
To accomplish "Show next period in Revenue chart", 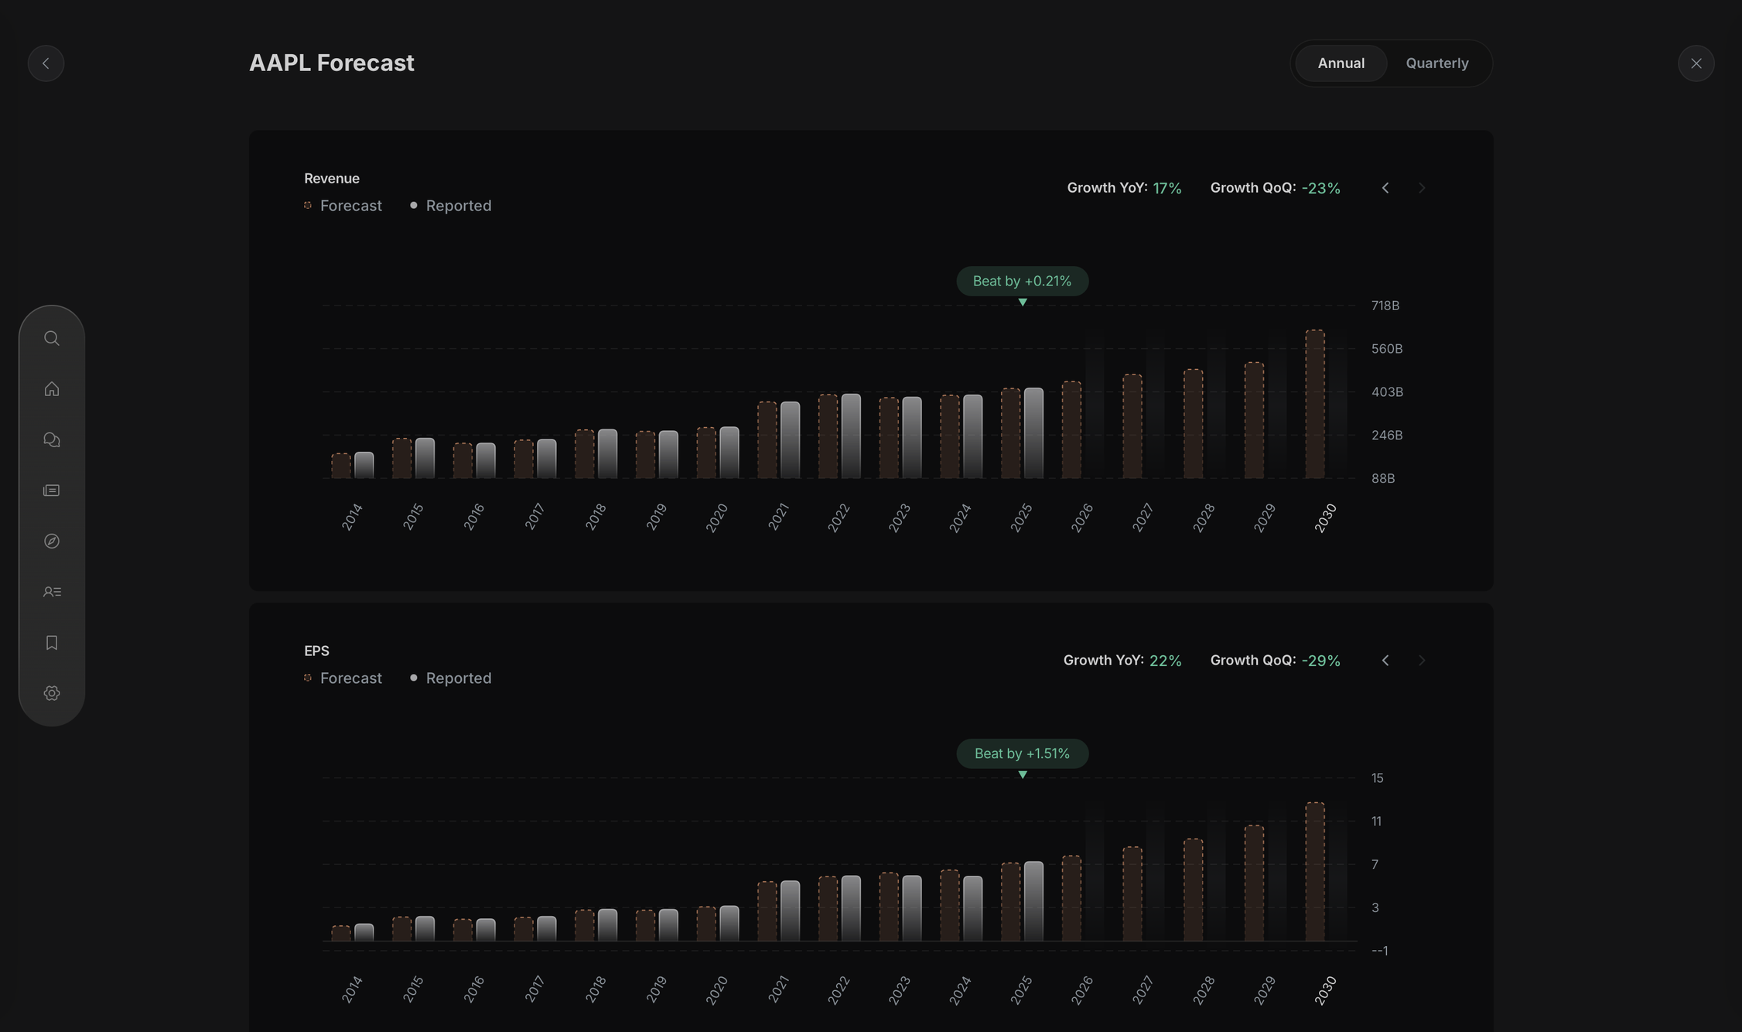I will pyautogui.click(x=1421, y=188).
